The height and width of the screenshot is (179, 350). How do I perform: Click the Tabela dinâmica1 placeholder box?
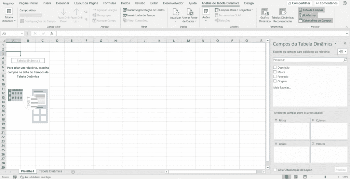coord(28,60)
